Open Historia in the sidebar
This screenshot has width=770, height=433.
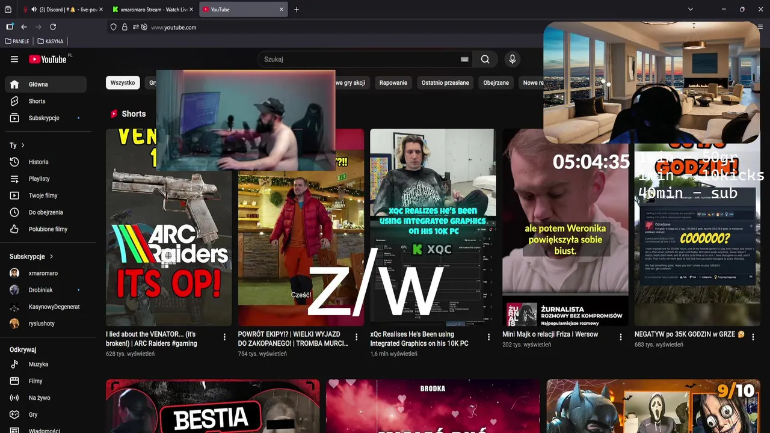pyautogui.click(x=46, y=162)
